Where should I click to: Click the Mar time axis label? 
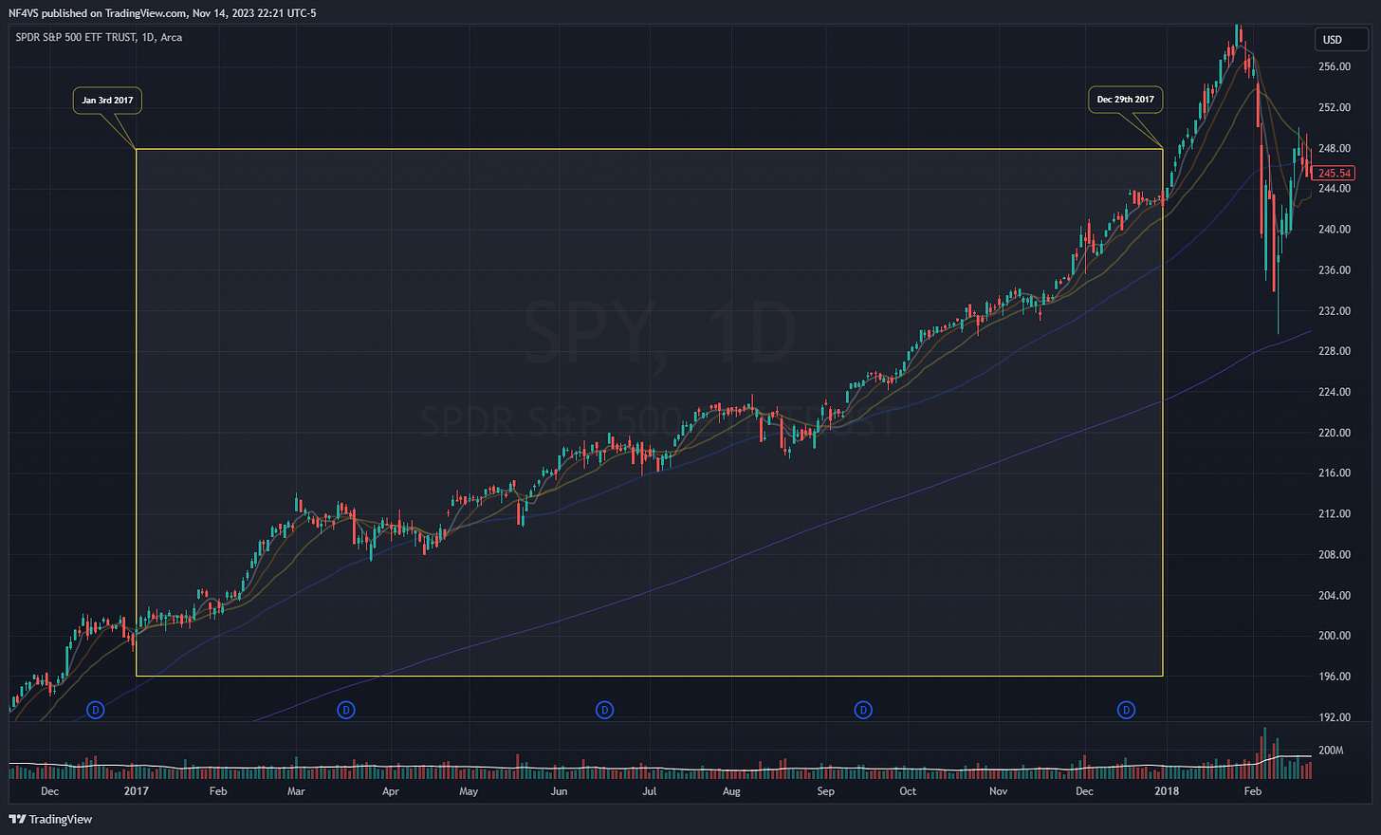click(296, 791)
